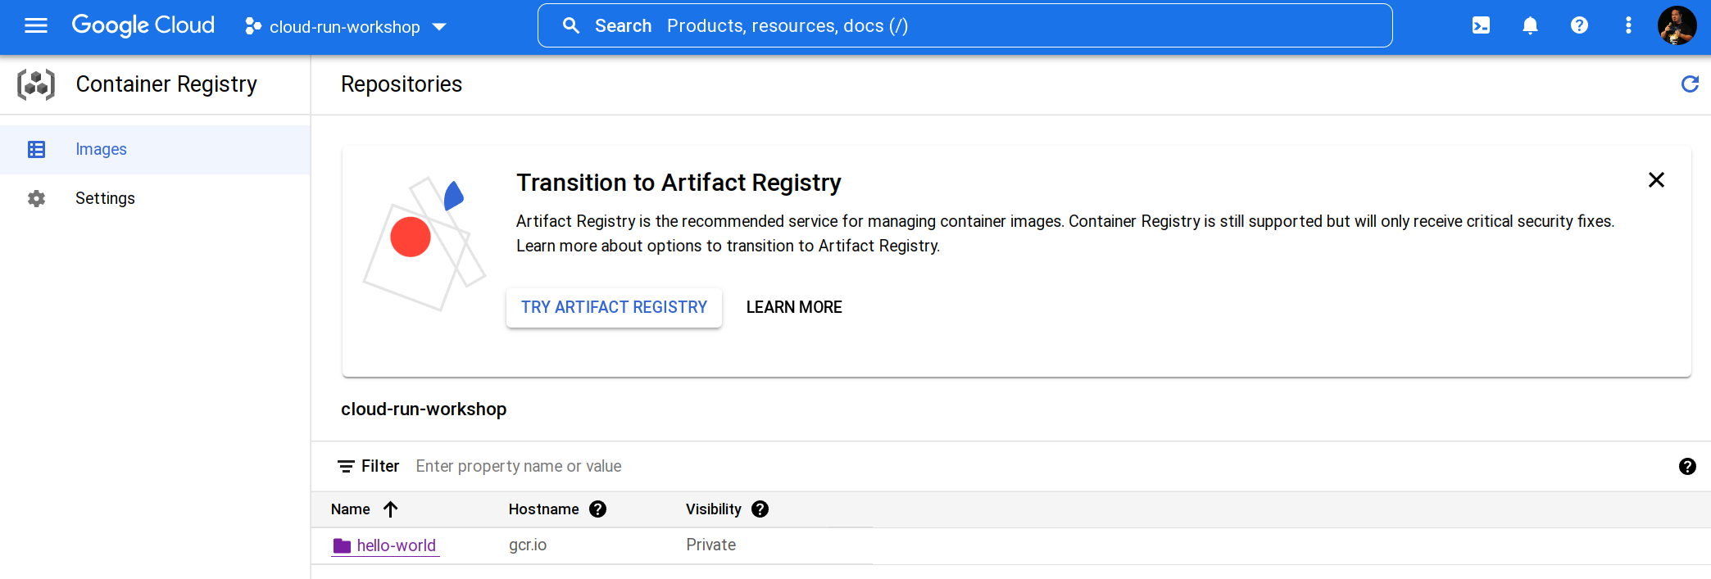The height and width of the screenshot is (579, 1711).
Task: Click the filter help icon
Action: pyautogui.click(x=1687, y=467)
